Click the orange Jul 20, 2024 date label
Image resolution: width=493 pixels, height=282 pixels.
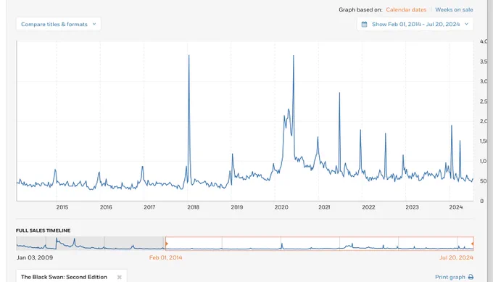456,257
